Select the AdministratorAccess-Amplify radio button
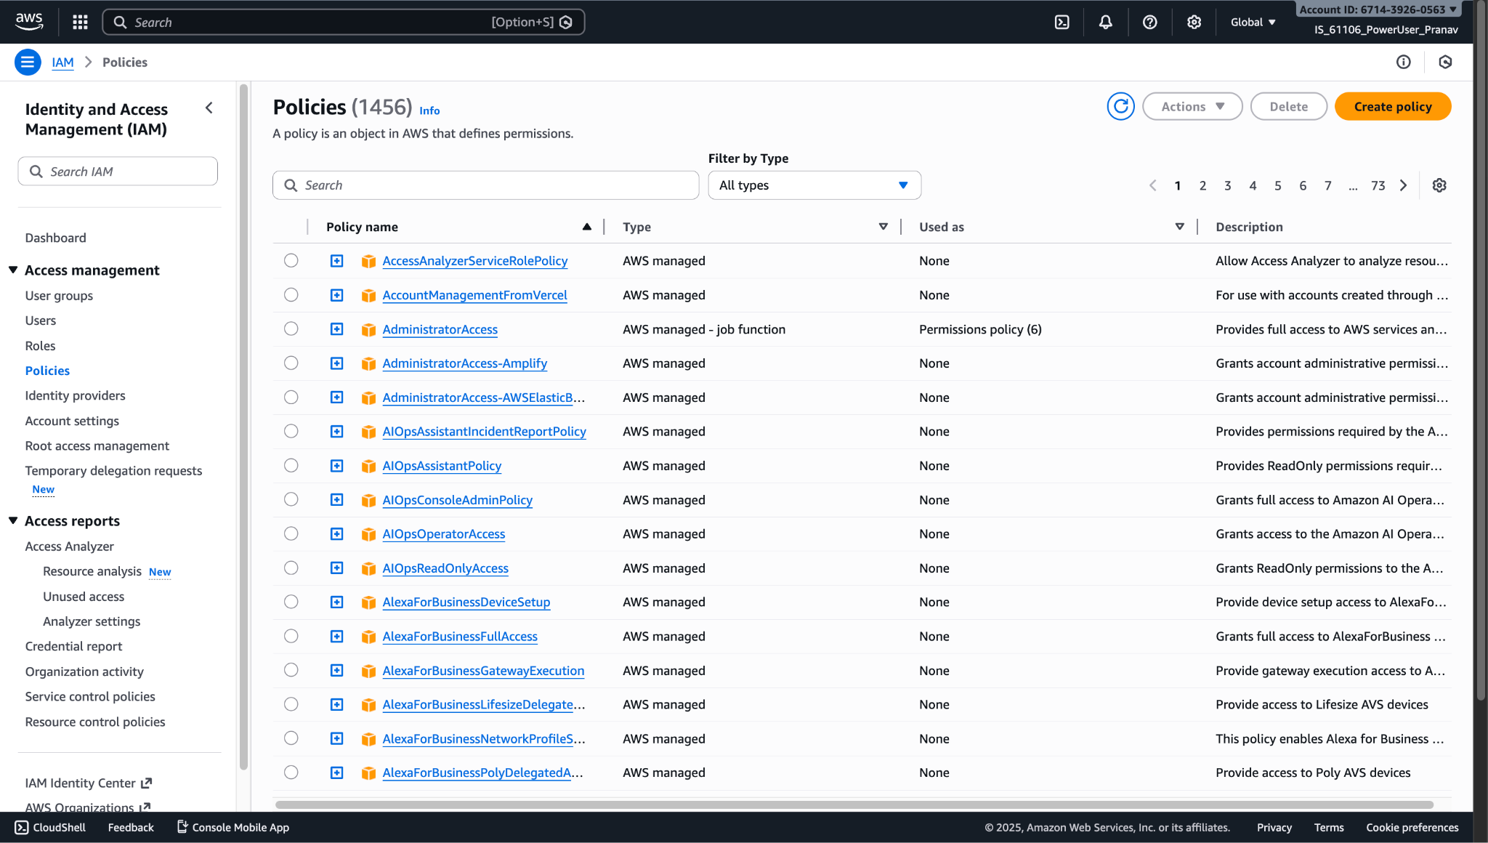This screenshot has width=1488, height=843. coord(291,363)
